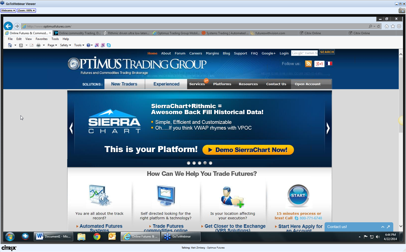Switch to the Online commodity Trading tab
The height and width of the screenshot is (252, 406).
pos(77,33)
